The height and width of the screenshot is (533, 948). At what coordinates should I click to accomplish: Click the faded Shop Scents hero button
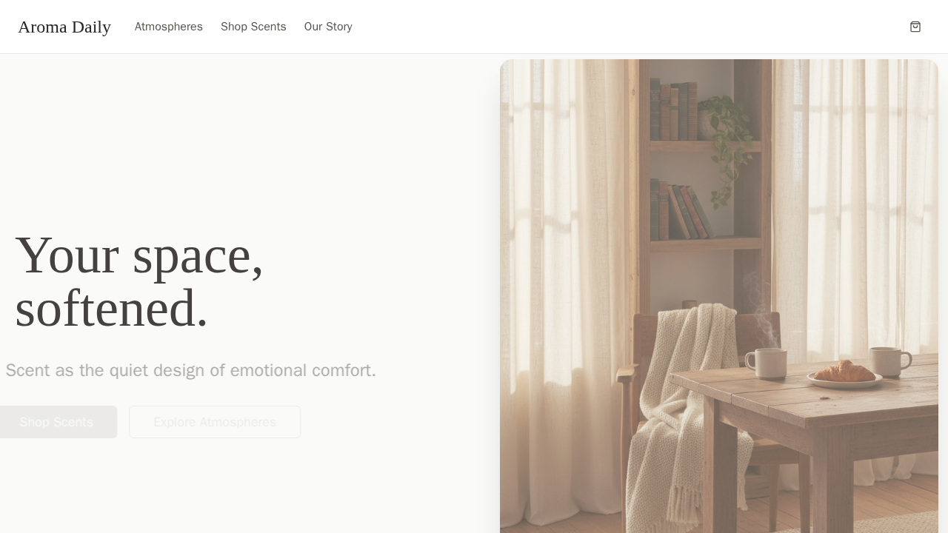(x=56, y=422)
